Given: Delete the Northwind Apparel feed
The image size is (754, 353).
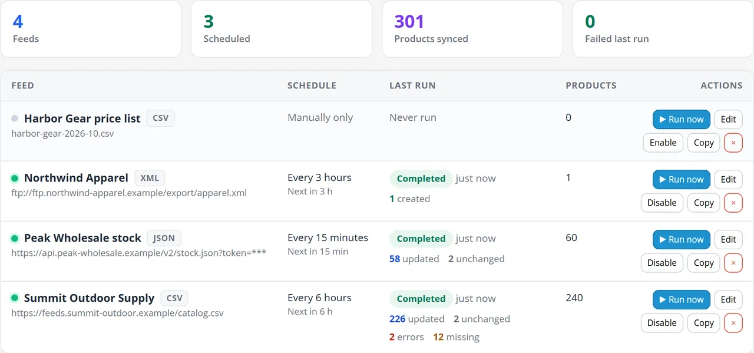Looking at the screenshot, I should coord(733,203).
